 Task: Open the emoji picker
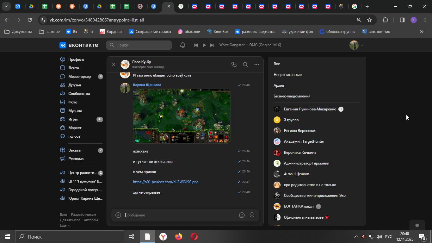[x=242, y=215]
